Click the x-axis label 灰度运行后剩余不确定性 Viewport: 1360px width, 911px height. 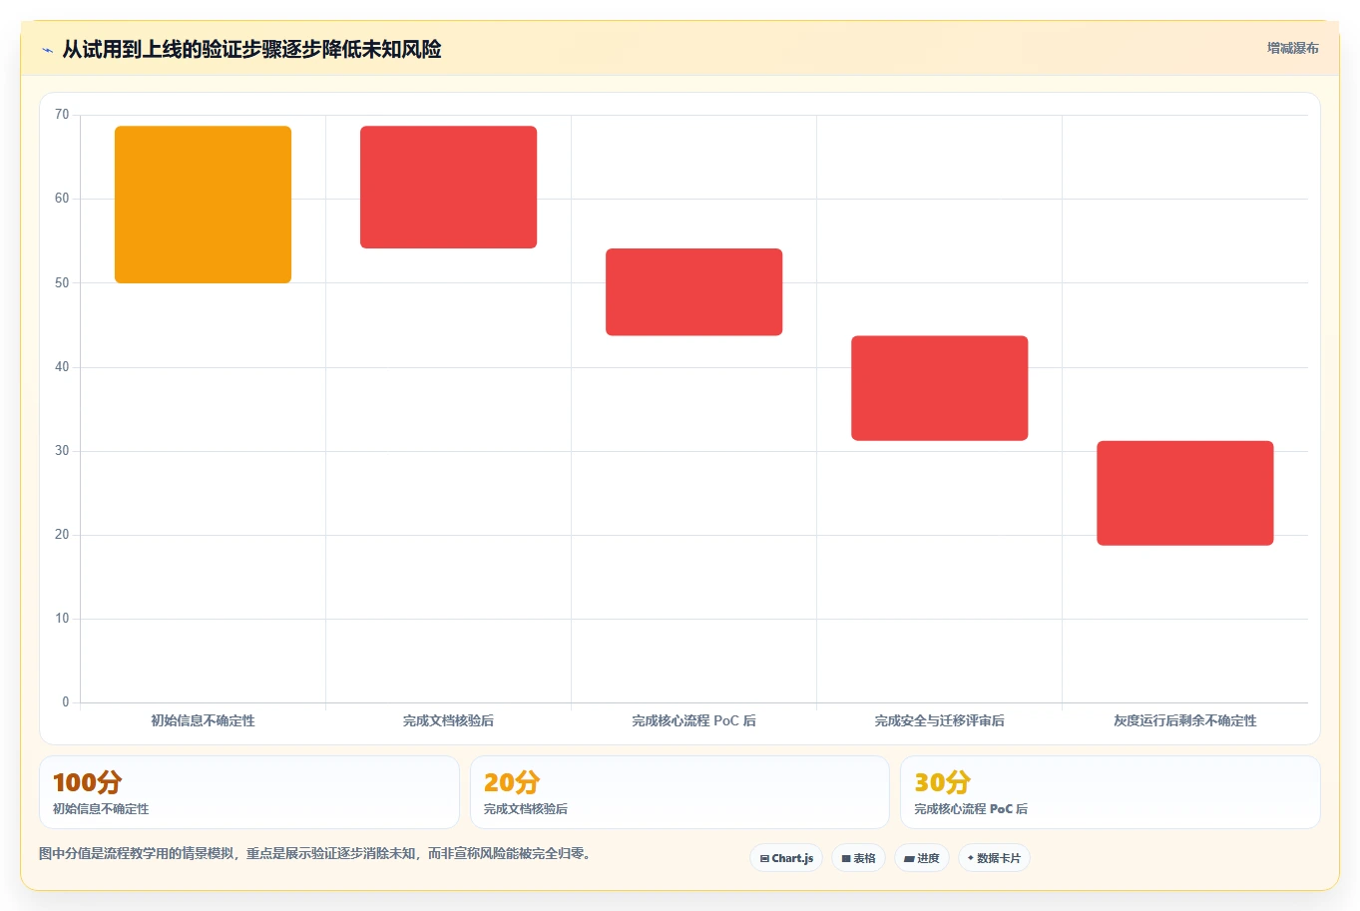coord(1185,720)
